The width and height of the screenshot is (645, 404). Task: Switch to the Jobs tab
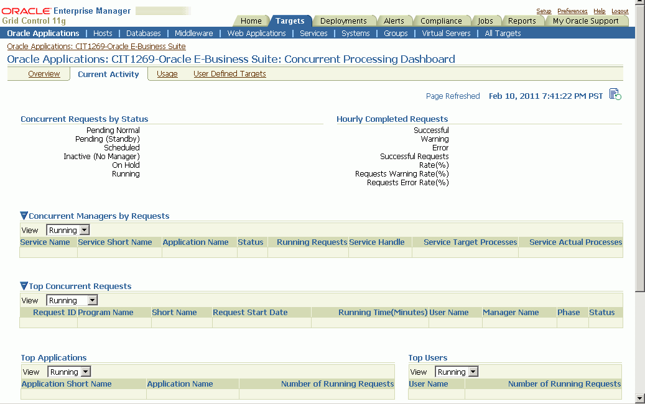(485, 21)
